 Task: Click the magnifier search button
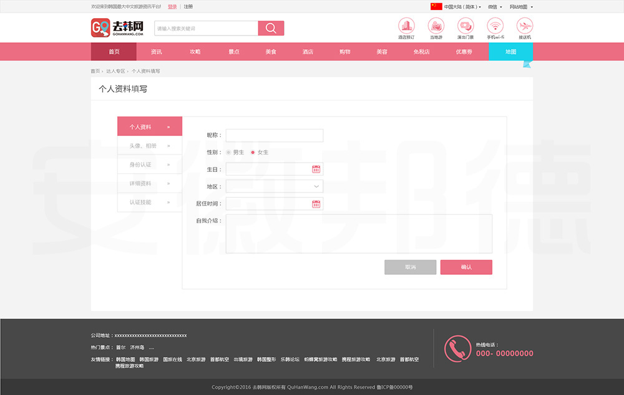[x=271, y=28]
